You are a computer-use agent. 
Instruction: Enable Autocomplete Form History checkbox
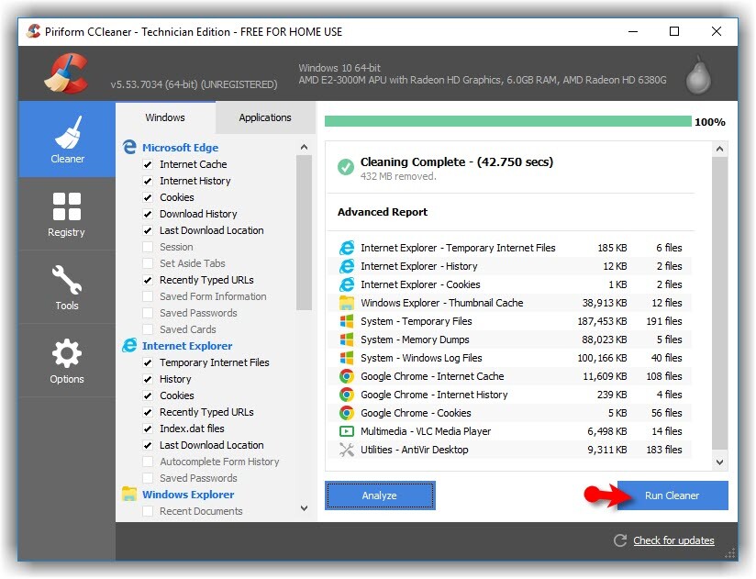click(148, 462)
